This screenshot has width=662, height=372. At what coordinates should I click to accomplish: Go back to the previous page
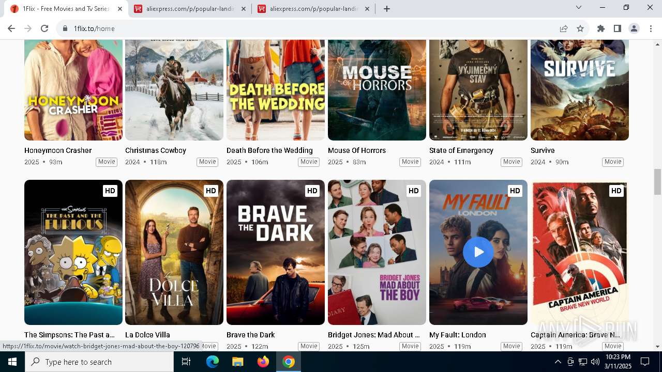[11, 28]
